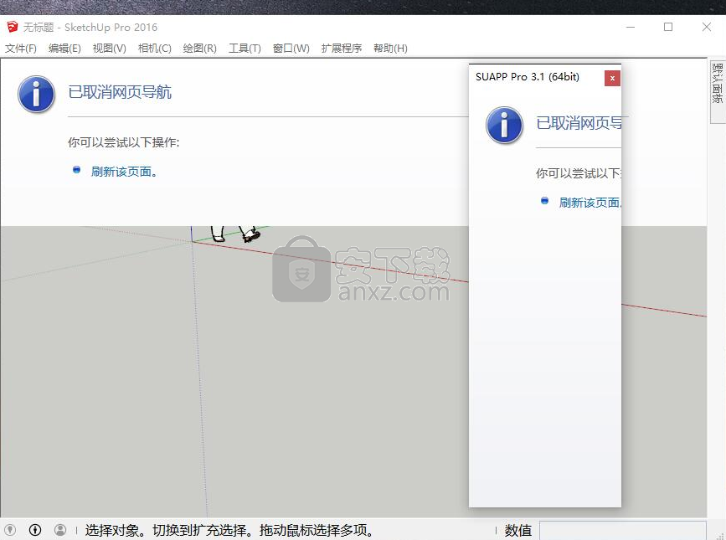This screenshot has height=540, width=726.
Task: Click the 已取消网页导航 heading in main window
Action: pos(120,92)
